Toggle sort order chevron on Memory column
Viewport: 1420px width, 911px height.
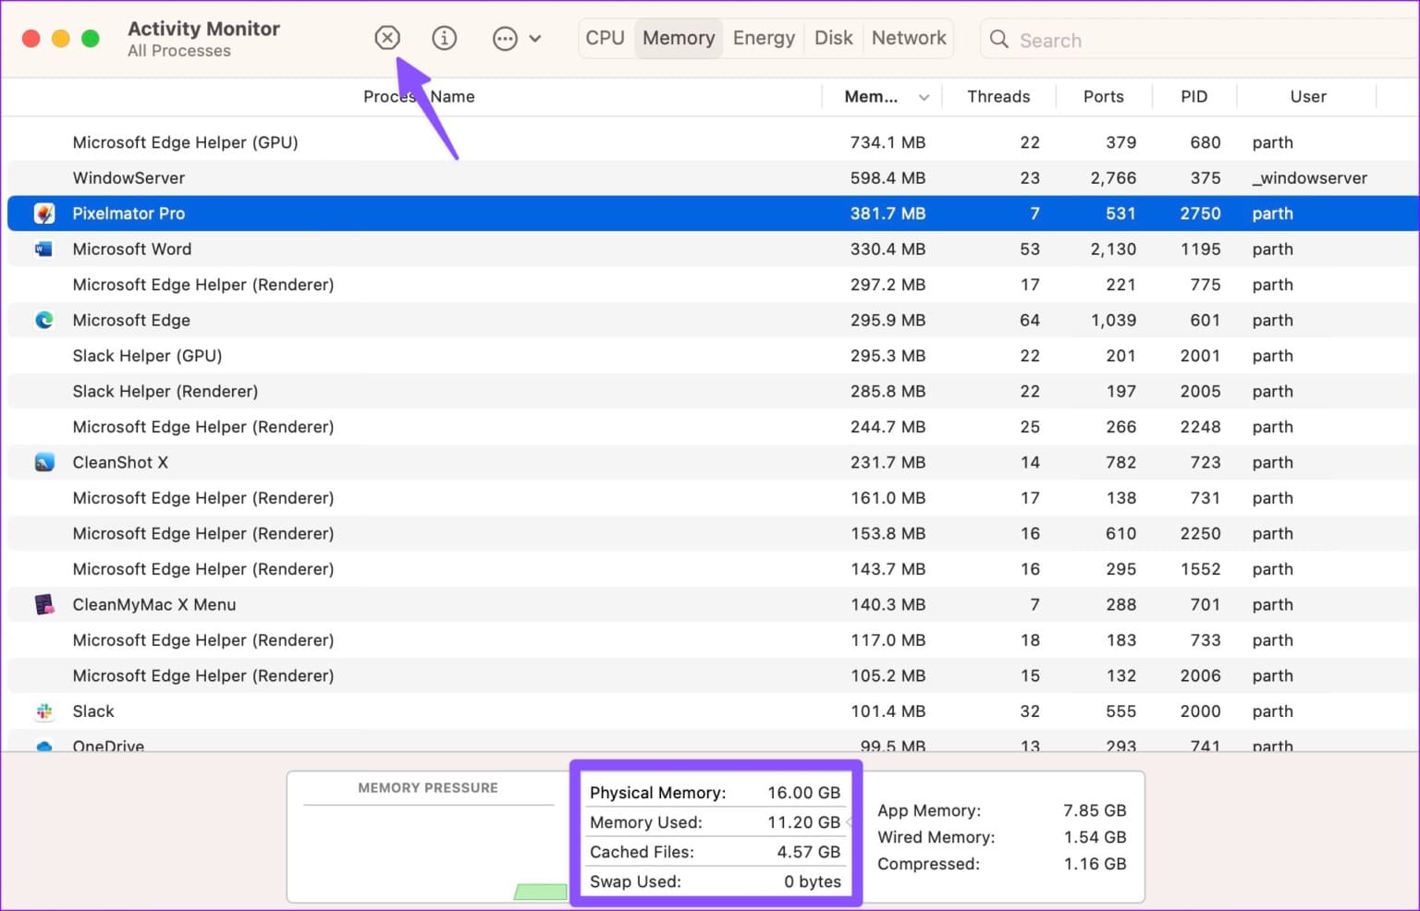[924, 97]
